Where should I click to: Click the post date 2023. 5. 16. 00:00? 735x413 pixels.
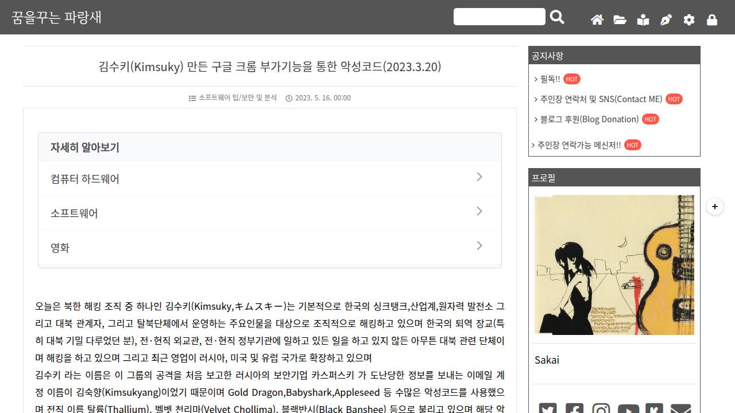pos(323,98)
